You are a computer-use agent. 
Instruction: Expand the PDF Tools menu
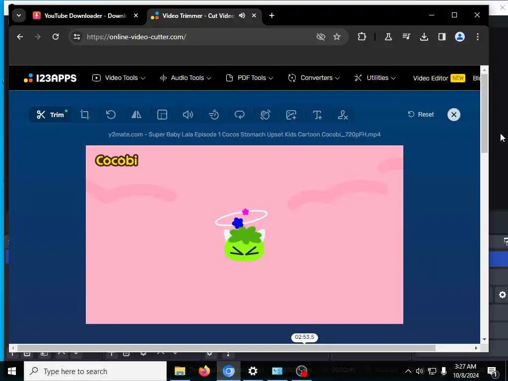[250, 78]
